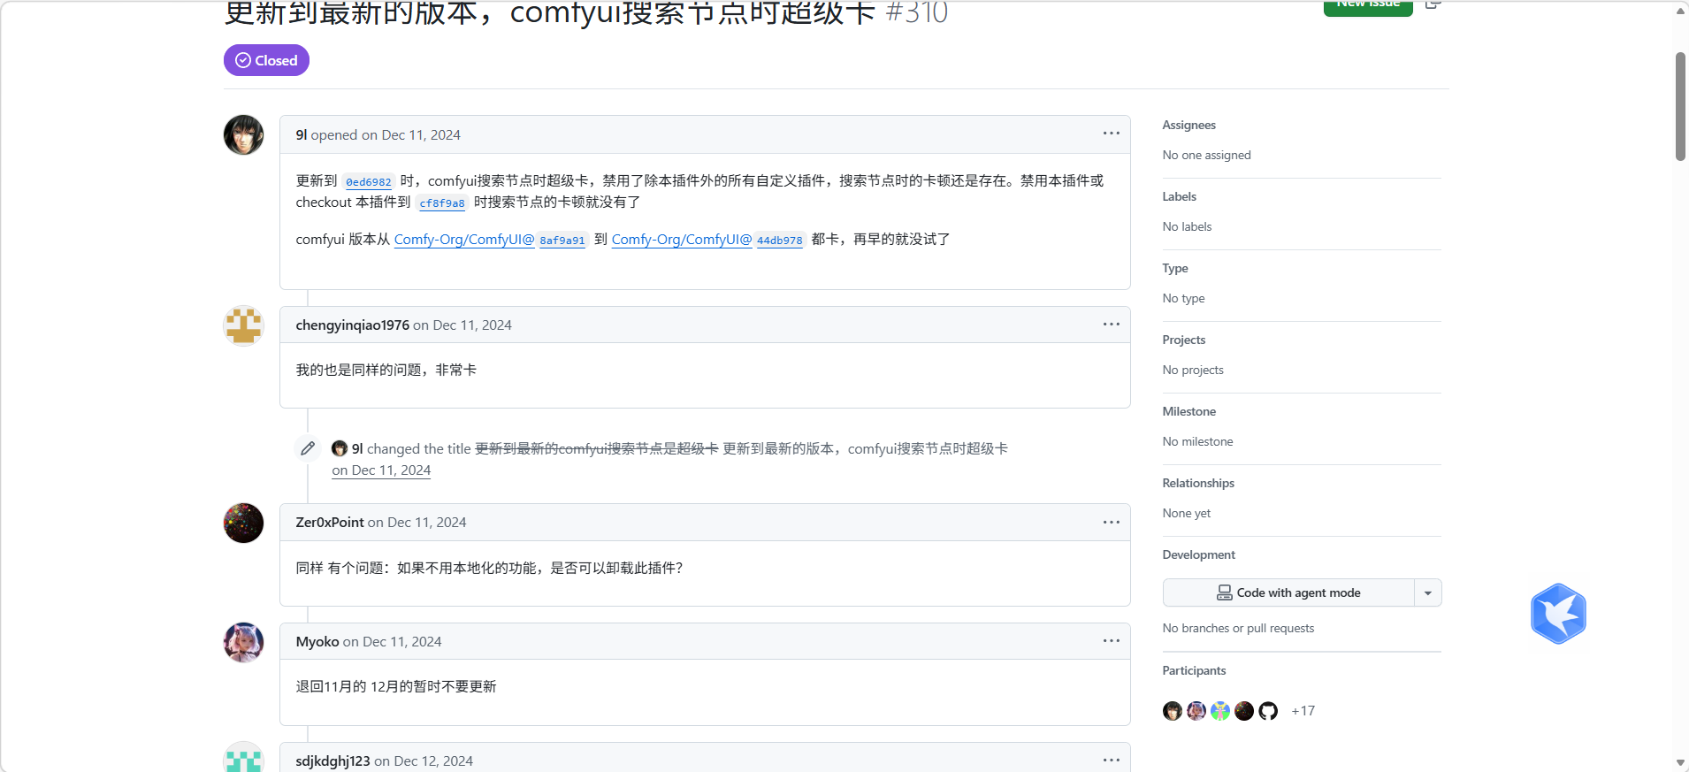Viewport: 1689px width, 772px height.
Task: Click sdjkdghj123's avatar image
Action: (243, 757)
